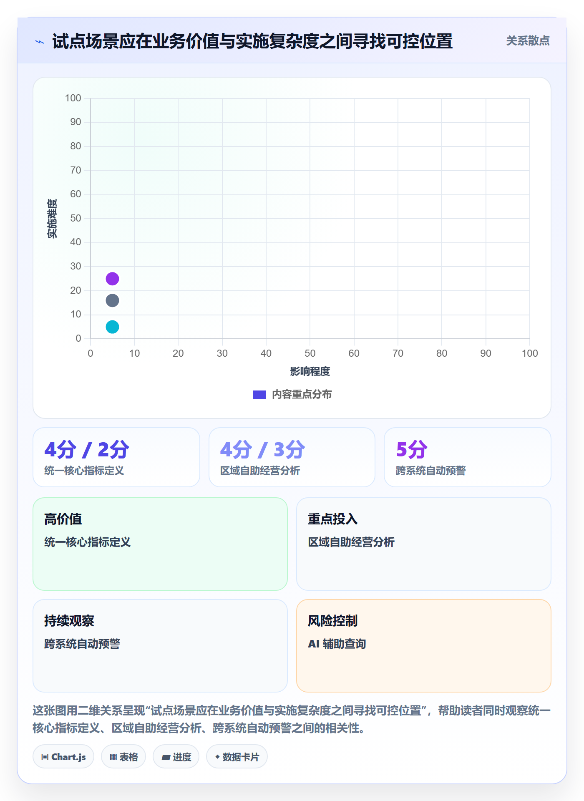Click 跨系统自动预警 text in 持续观察 card
584x801 pixels.
pyautogui.click(x=82, y=644)
